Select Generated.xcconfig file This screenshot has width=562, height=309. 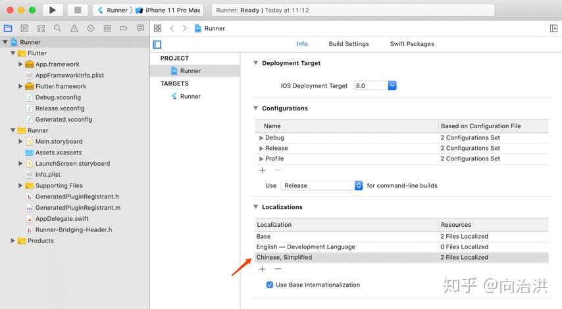[x=64, y=119]
